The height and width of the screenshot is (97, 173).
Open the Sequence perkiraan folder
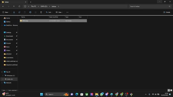[11, 65]
